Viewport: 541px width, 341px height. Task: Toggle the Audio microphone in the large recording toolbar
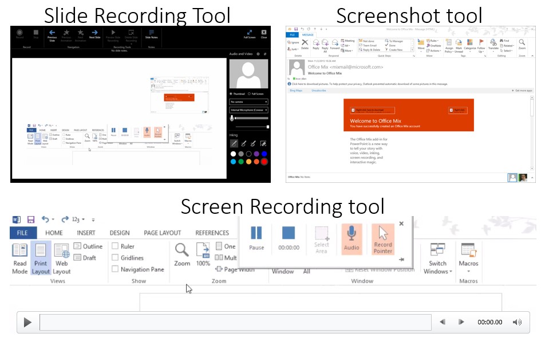(x=351, y=237)
